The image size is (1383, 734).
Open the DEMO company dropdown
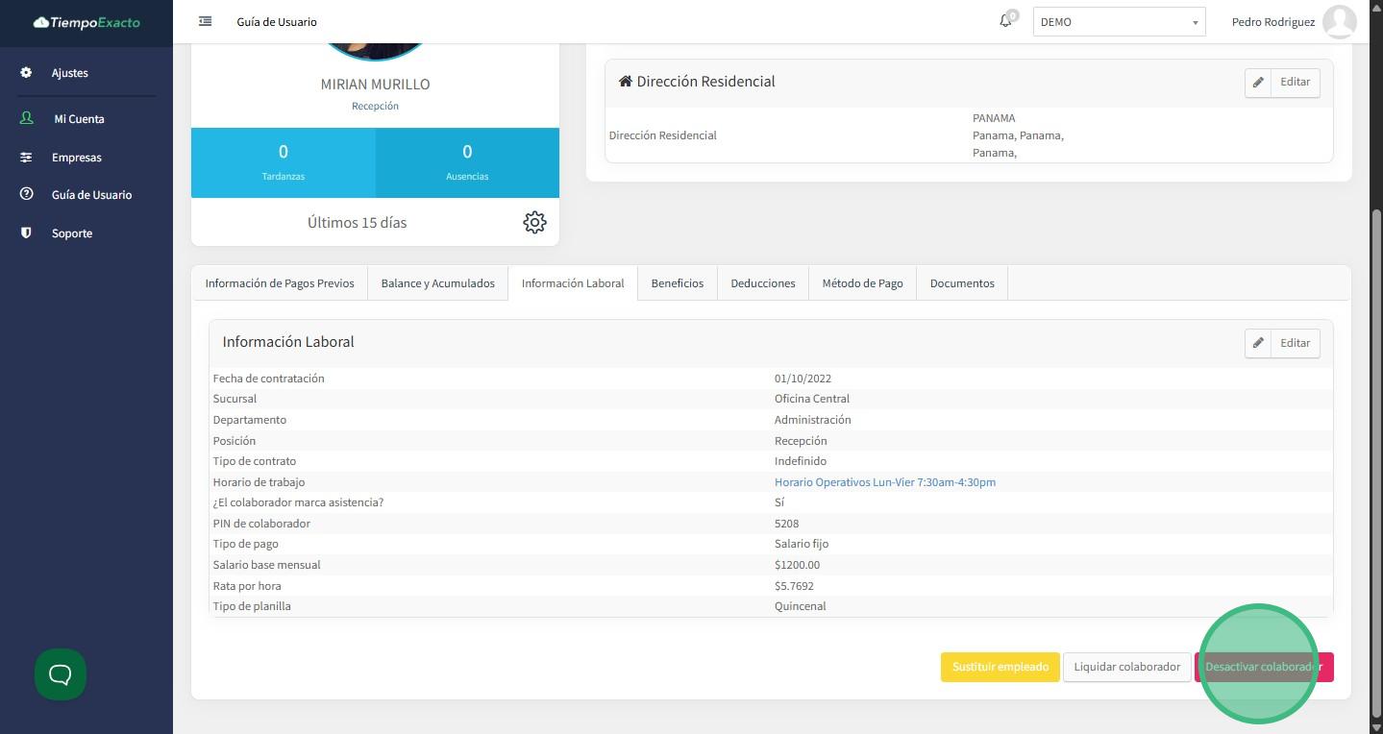click(x=1119, y=22)
